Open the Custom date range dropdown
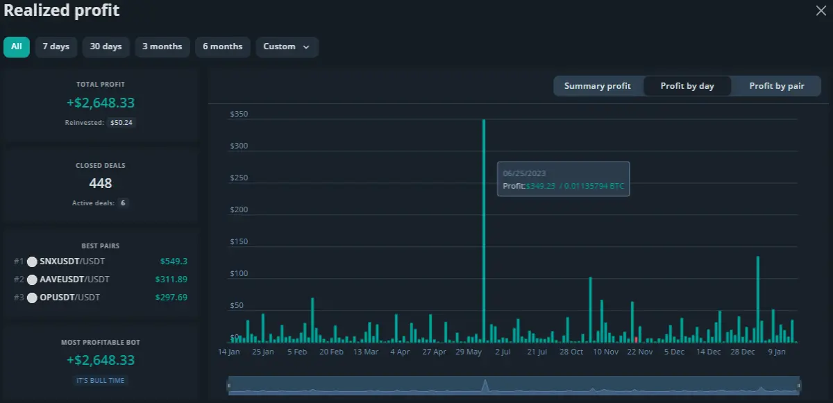Viewport: 833px width, 403px height. coord(287,46)
